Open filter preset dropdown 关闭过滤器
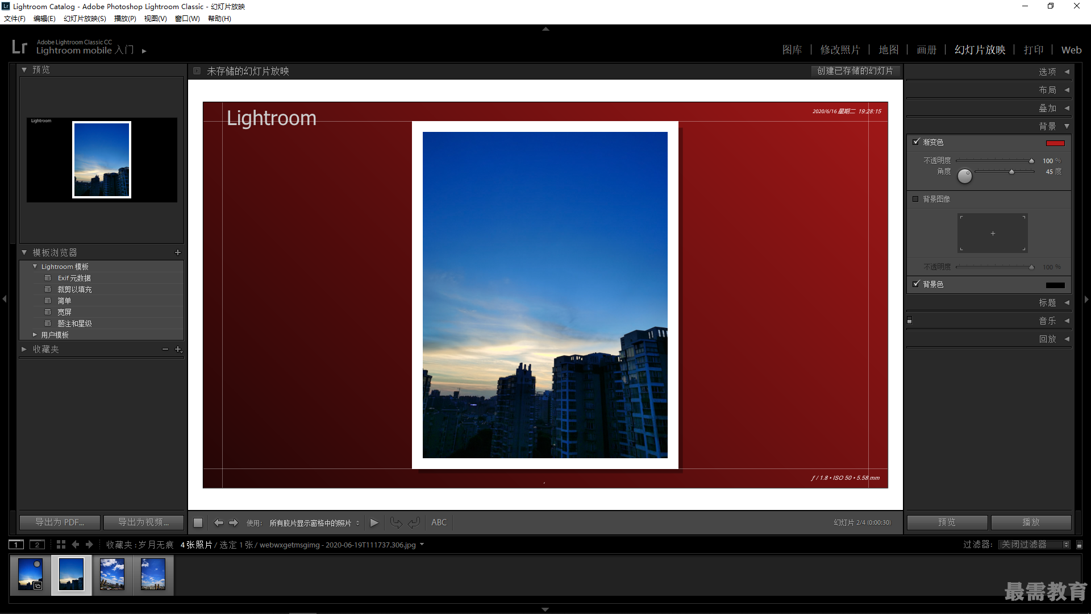This screenshot has width=1091, height=614. point(1034,545)
